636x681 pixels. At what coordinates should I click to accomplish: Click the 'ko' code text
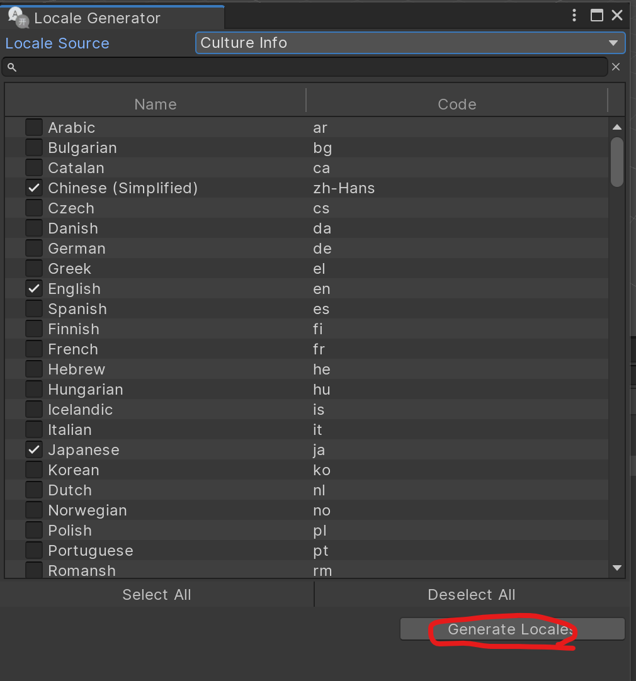tap(322, 470)
